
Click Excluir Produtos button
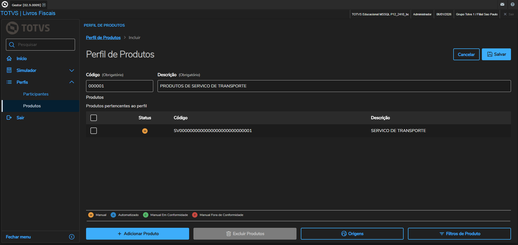tap(245, 234)
